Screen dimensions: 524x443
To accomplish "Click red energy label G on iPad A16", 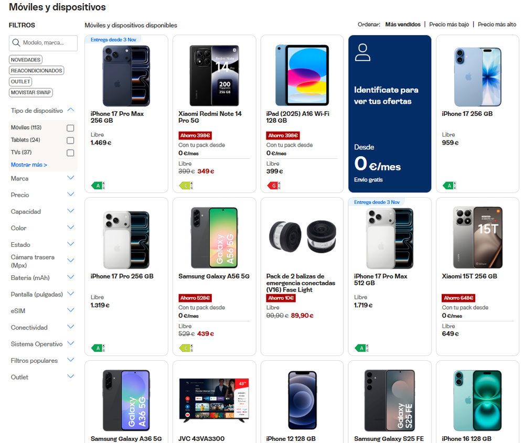I will click(x=274, y=185).
